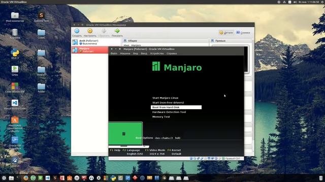The image size is (325, 182).
Task: Click F2 Language in boot menu footer
Action: (131, 150)
